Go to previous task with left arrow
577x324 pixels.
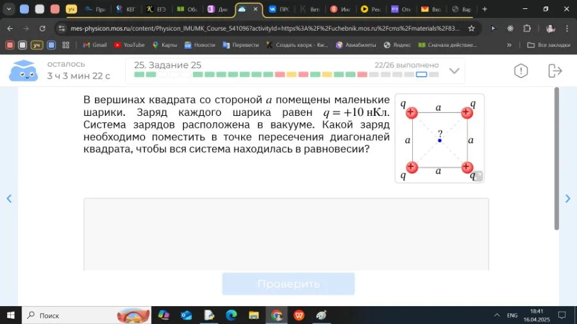(x=9, y=198)
